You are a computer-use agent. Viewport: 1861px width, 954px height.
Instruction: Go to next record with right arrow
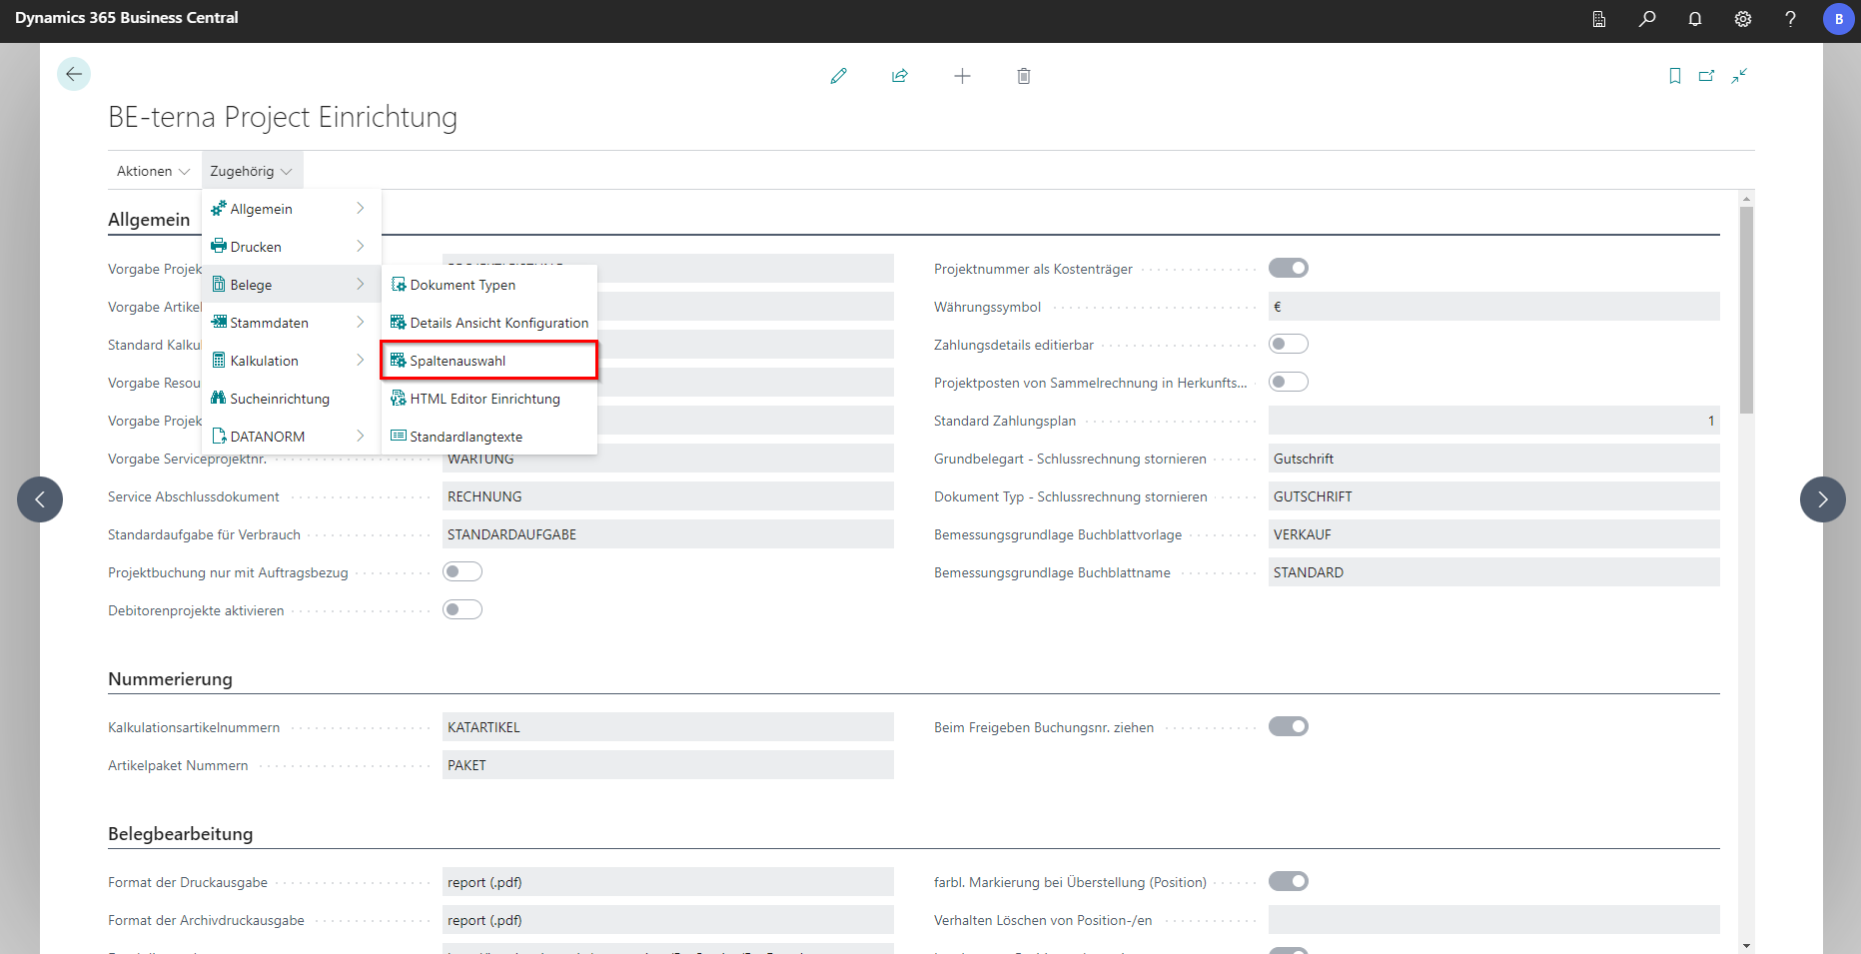(x=1822, y=499)
